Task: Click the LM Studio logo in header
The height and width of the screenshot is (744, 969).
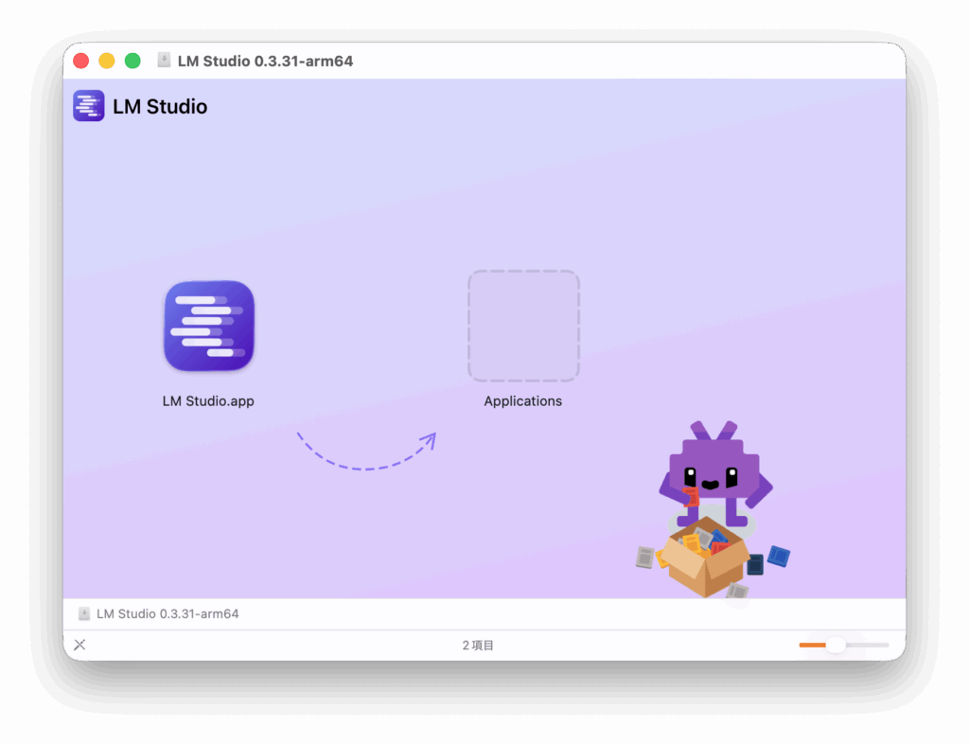Action: click(89, 106)
